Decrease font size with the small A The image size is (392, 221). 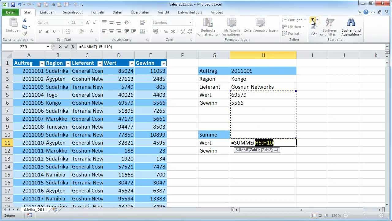(x=94, y=22)
